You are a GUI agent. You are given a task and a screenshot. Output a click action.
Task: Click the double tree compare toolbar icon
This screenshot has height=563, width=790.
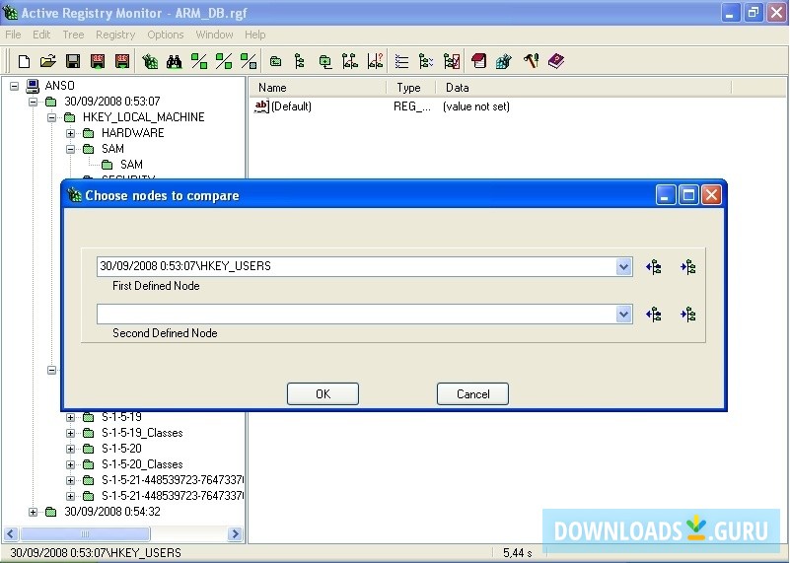click(x=350, y=61)
